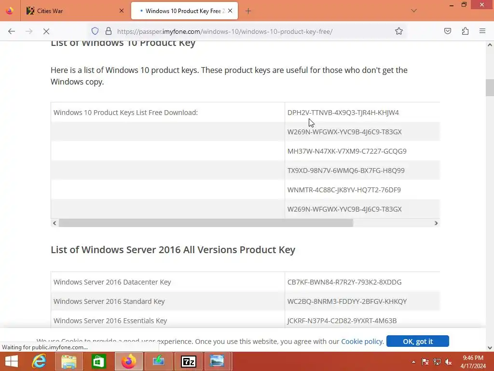
Task: Click the table's horizontal scrollbar thumb
Action: coord(206,223)
